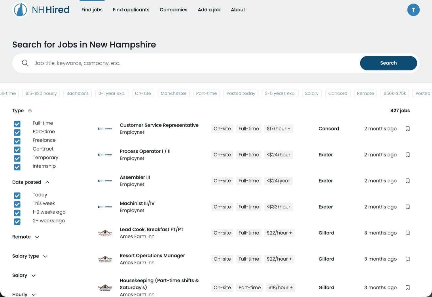This screenshot has width=432, height=297.
Task: Click Employnet logo beside Assembler III
Action: point(105,181)
